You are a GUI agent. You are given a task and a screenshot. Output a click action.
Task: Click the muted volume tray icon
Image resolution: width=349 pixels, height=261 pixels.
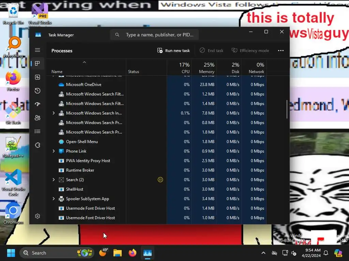click(x=294, y=253)
